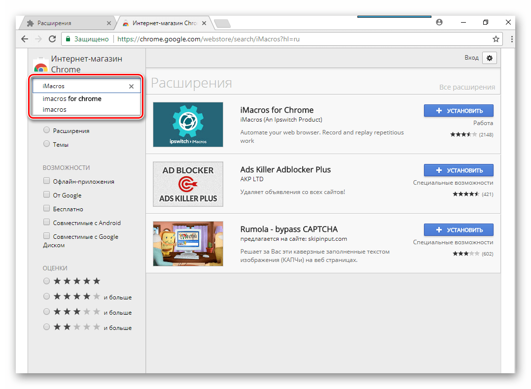
Task: Open a new tab with the blank tab button
Action: pos(222,23)
